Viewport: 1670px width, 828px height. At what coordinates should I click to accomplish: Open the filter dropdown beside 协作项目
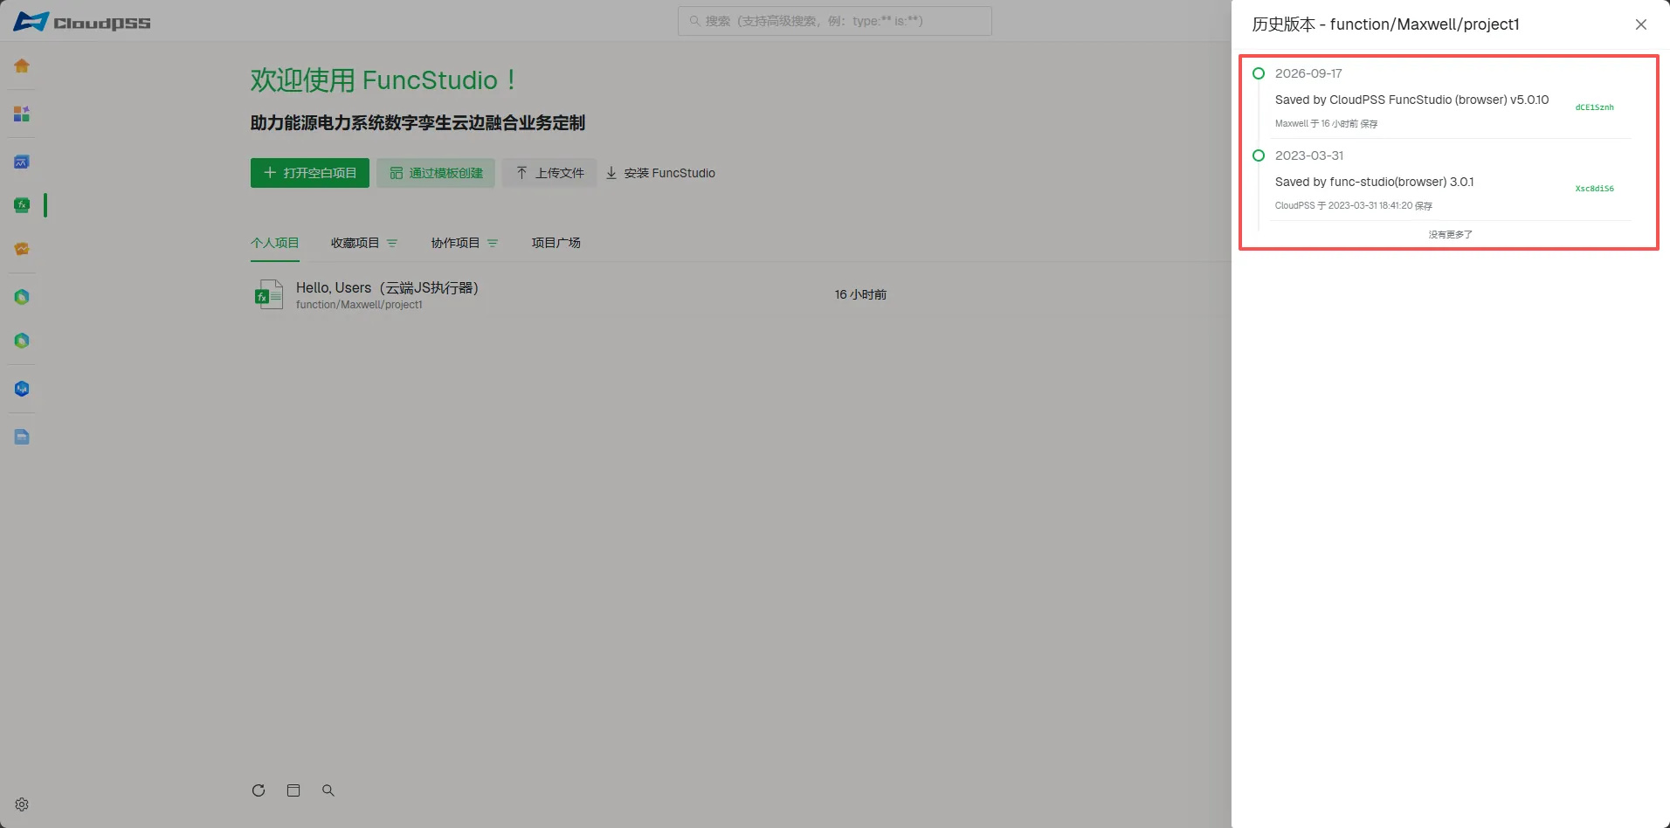(x=493, y=243)
